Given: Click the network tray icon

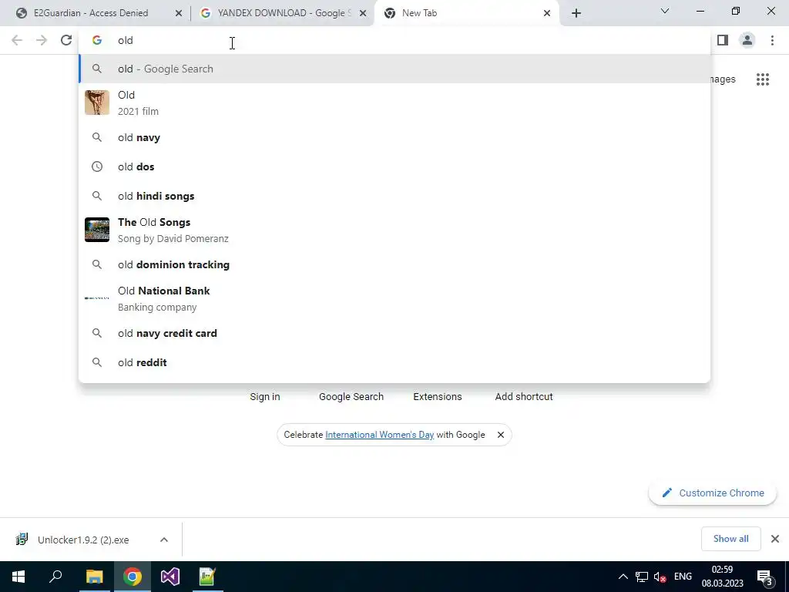Looking at the screenshot, I should (x=642, y=577).
